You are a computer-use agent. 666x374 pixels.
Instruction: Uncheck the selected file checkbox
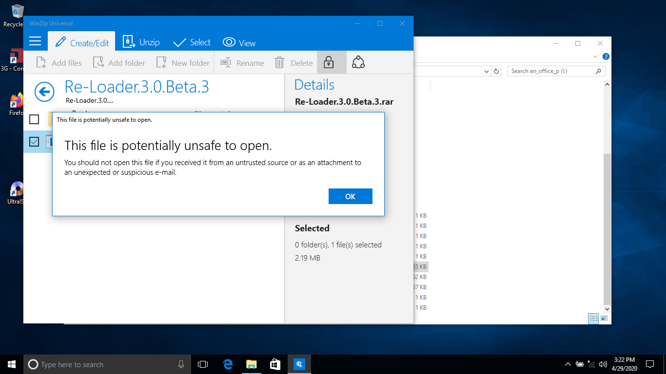[x=34, y=142]
